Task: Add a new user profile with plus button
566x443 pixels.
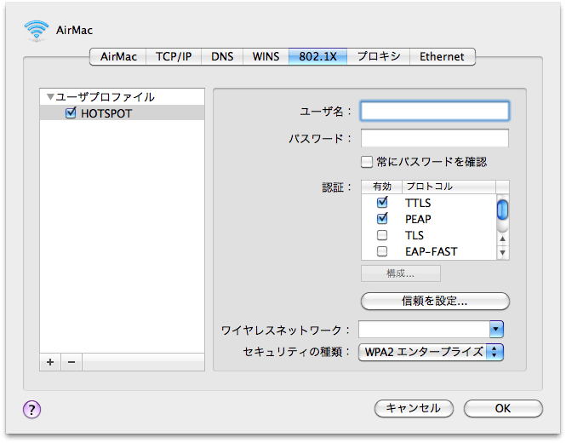Action: (50, 362)
